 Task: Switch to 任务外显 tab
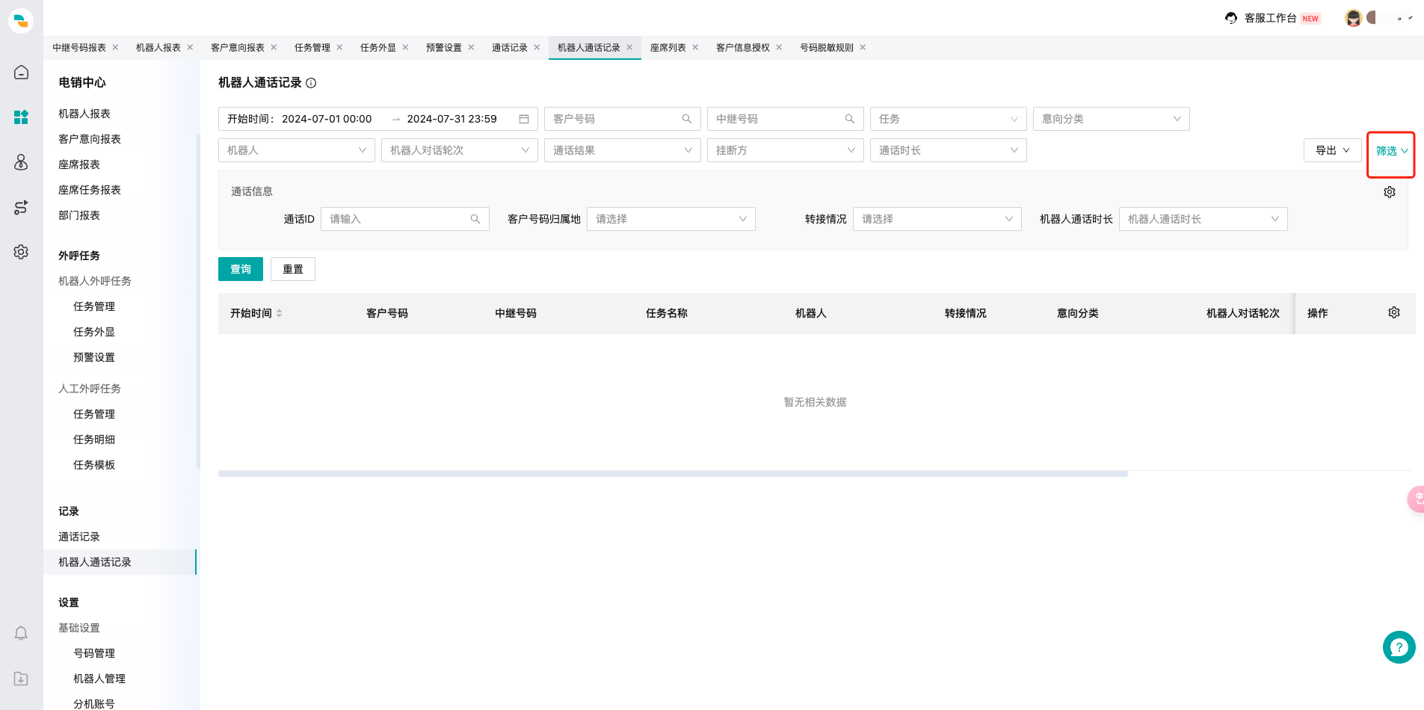click(x=378, y=47)
